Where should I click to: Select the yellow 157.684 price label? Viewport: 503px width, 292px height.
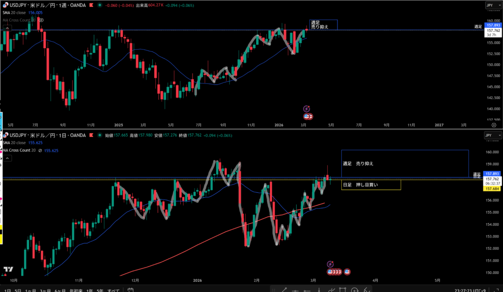(x=492, y=188)
